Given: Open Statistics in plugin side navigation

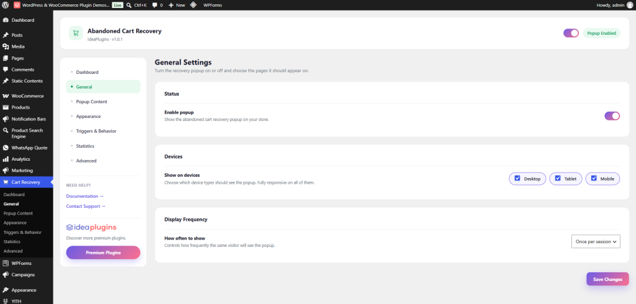Looking at the screenshot, I should 104,146.
